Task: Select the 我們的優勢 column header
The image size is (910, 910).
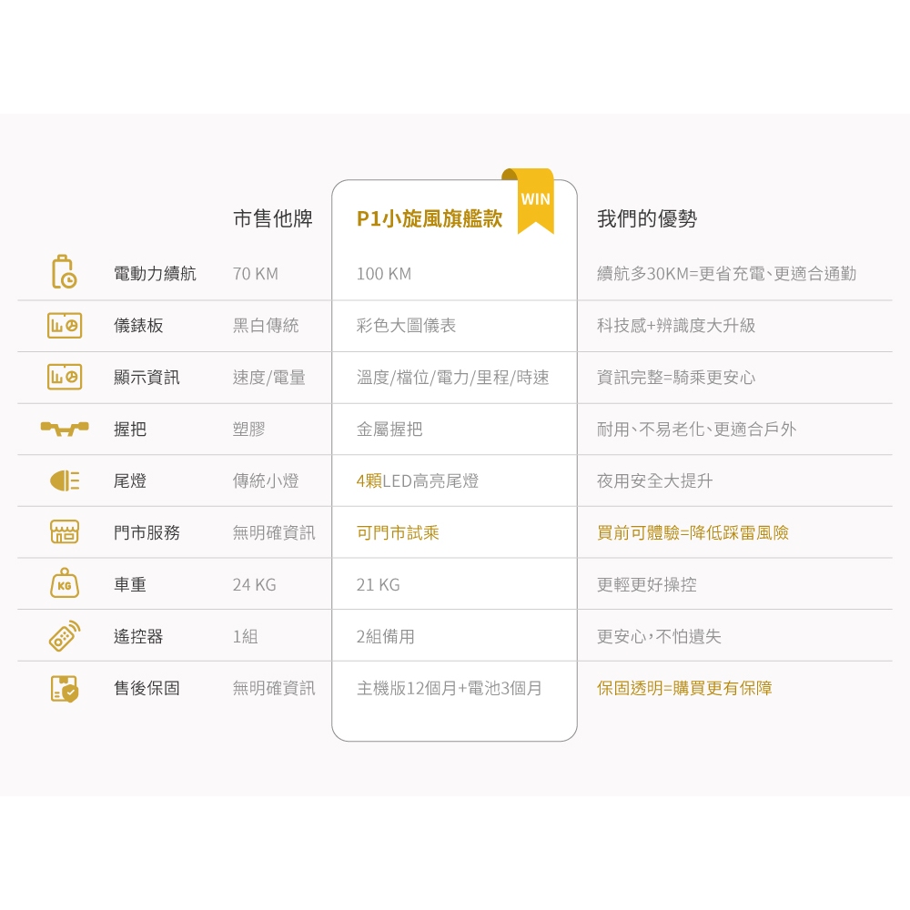Action: coord(646,218)
